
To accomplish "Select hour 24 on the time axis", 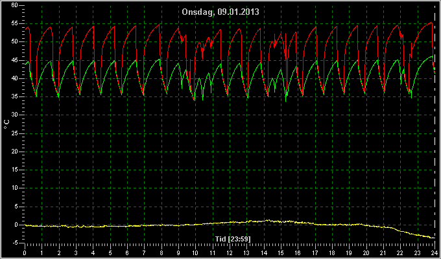I will (x=435, y=253).
